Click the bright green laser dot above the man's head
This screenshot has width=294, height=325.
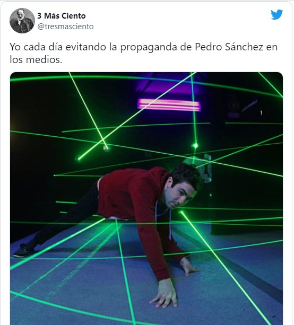(x=195, y=146)
